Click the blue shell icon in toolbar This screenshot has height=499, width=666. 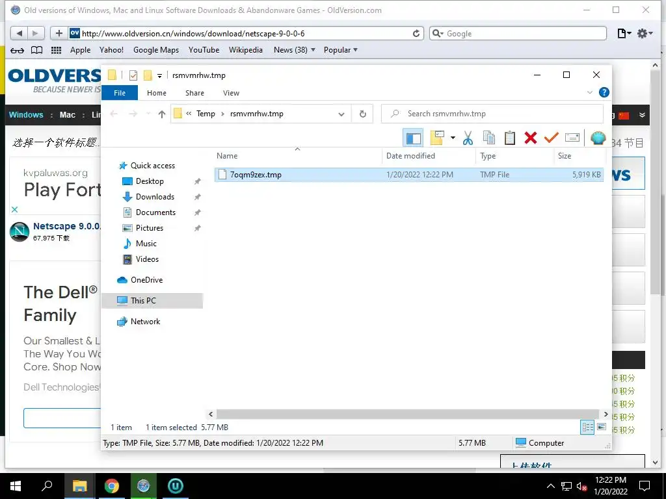(598, 138)
